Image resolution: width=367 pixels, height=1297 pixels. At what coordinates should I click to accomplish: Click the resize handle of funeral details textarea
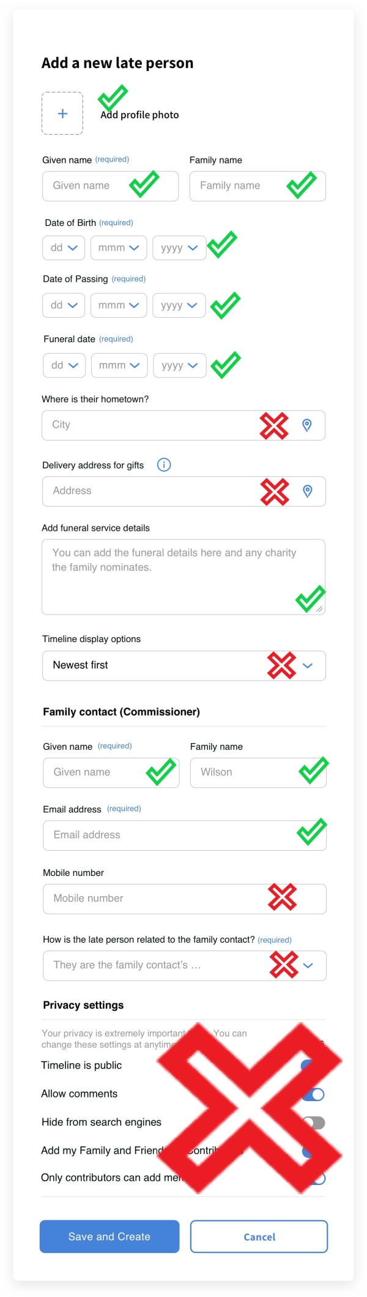pos(319,610)
